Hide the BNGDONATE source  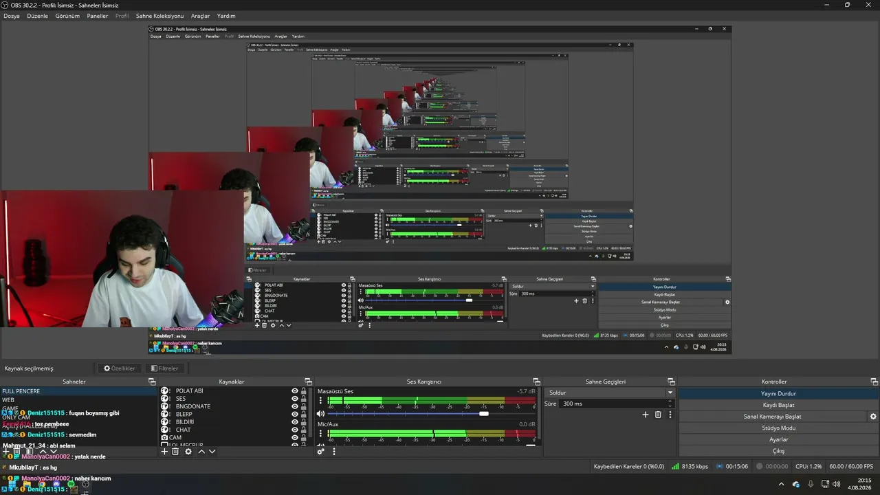point(295,406)
